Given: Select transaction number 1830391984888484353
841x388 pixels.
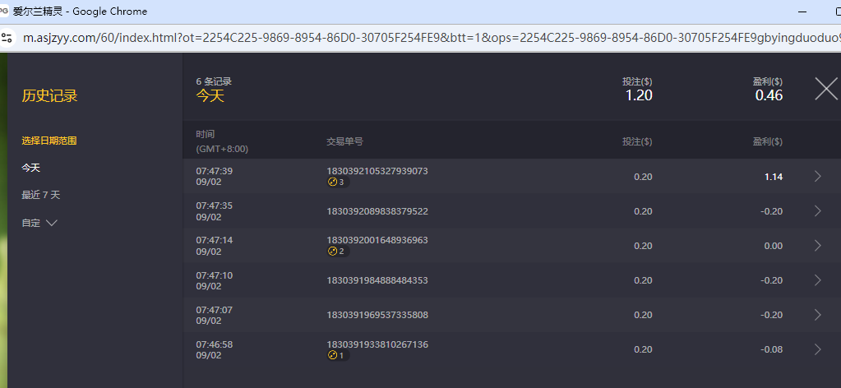Looking at the screenshot, I should tap(377, 280).
